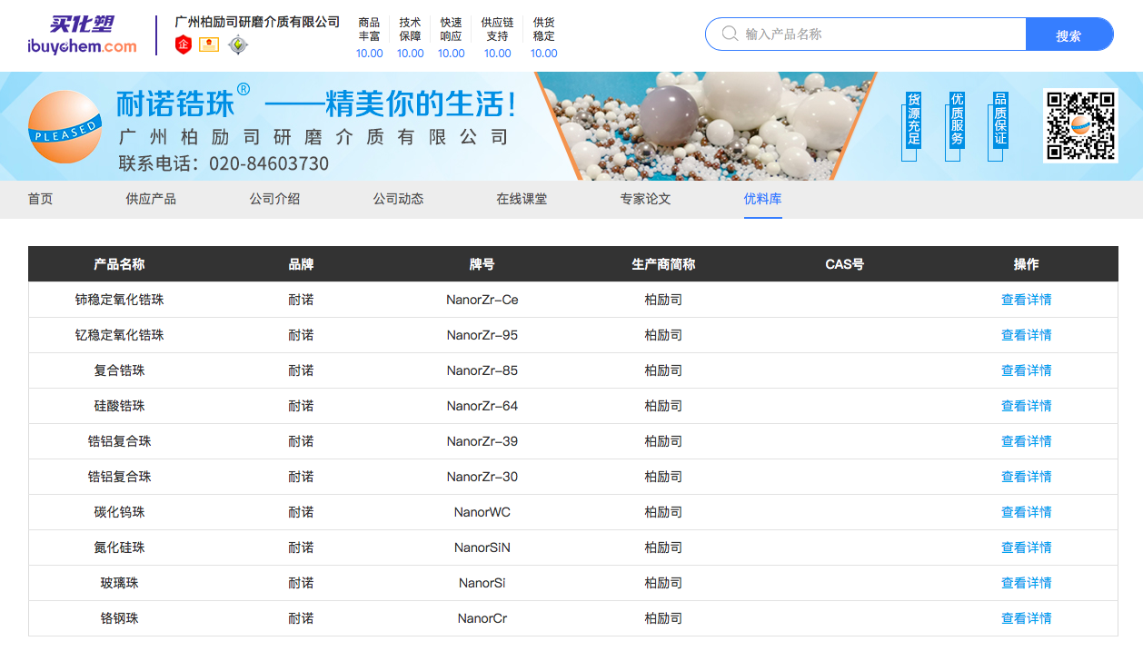Open the 公司动态 tab
1143x661 pixels.
(398, 199)
